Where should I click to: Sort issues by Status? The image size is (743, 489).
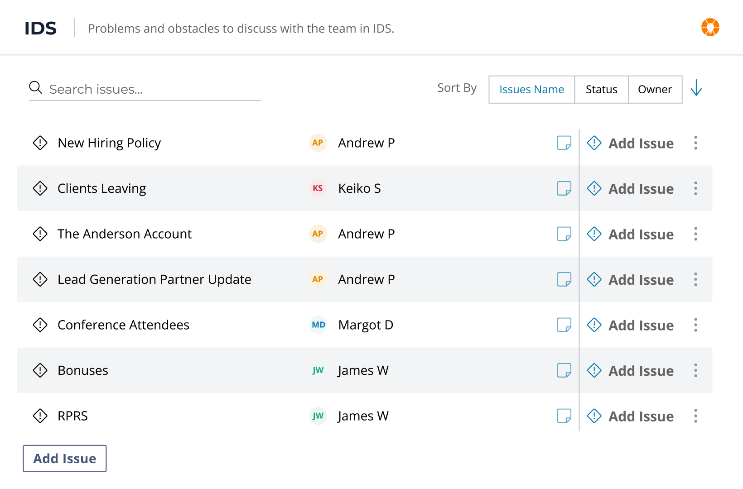click(601, 90)
